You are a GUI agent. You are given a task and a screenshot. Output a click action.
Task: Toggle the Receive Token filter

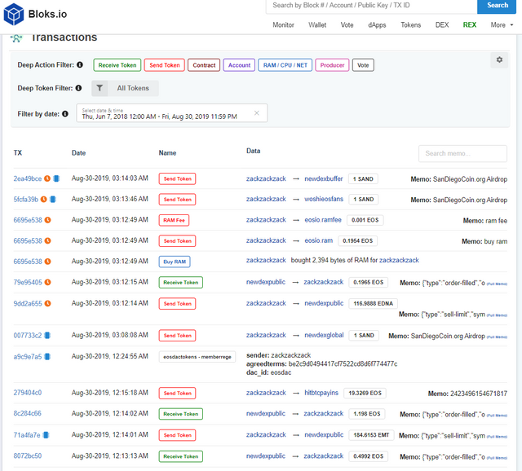[x=117, y=65]
